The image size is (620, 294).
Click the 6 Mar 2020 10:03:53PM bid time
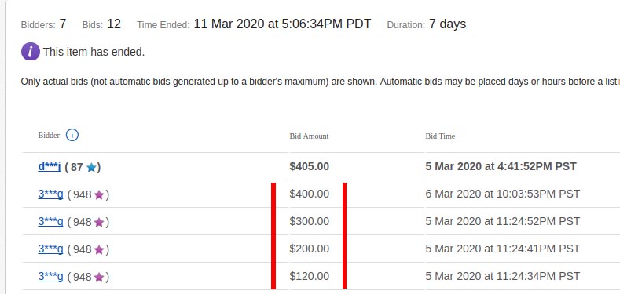point(503,194)
